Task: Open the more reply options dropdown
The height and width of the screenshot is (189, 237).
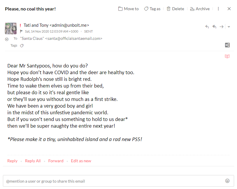Action: (229, 26)
